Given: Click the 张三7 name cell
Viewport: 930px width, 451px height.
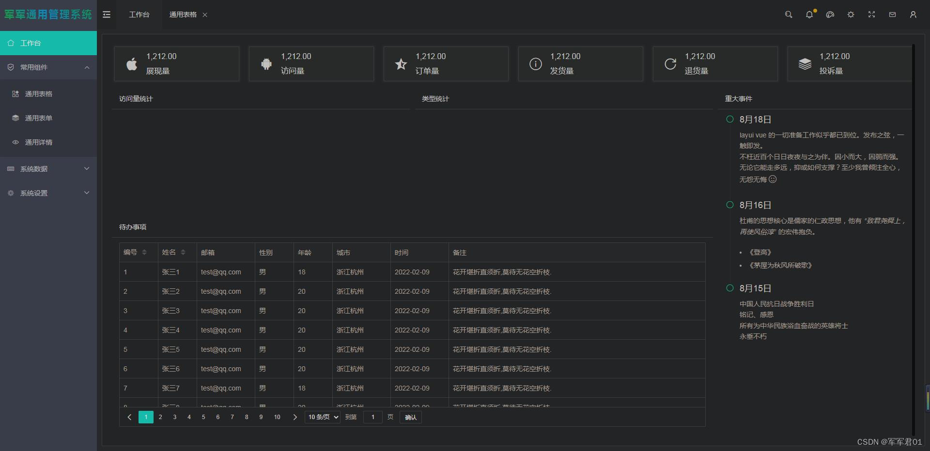Looking at the screenshot, I should [177, 388].
